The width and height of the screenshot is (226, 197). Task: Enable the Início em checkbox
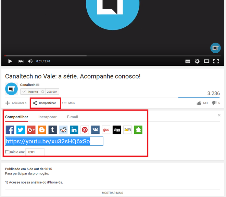click(7, 152)
